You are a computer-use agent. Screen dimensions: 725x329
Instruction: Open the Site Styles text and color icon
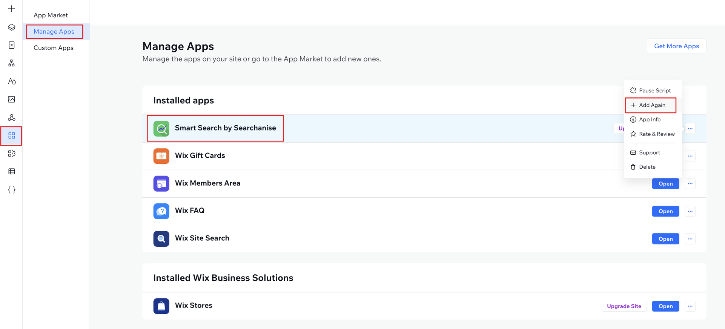11,81
